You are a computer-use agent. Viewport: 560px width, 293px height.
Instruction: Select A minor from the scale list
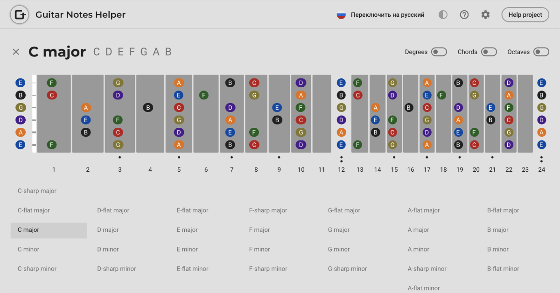(x=418, y=249)
